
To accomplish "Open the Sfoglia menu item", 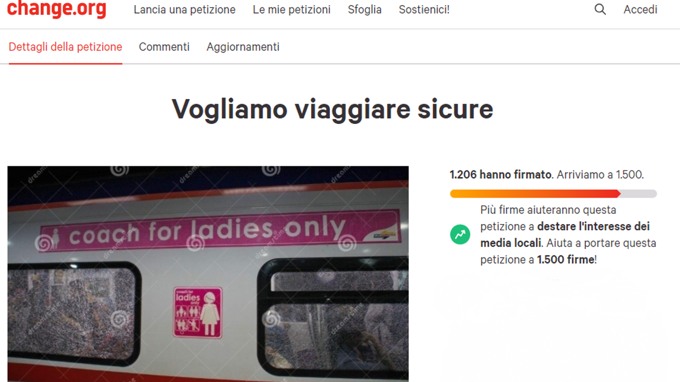I will click(x=365, y=10).
